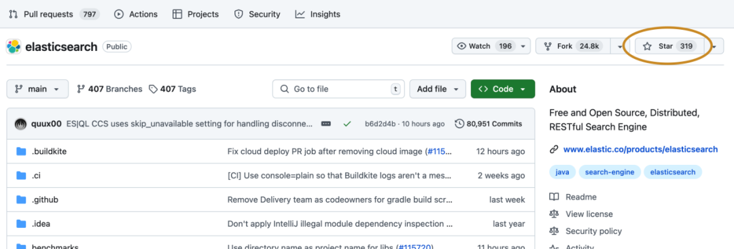The width and height of the screenshot is (734, 249).
Task: Click the About heading
Action: (563, 90)
